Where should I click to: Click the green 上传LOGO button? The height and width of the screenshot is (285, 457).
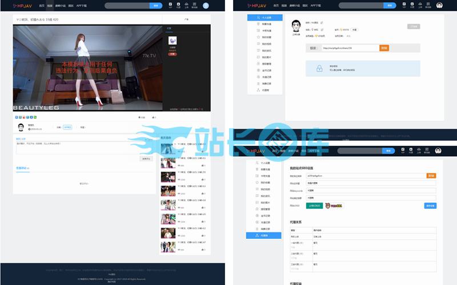(314, 205)
